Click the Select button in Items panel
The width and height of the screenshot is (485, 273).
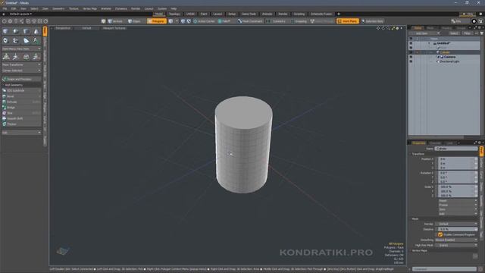click(x=454, y=33)
